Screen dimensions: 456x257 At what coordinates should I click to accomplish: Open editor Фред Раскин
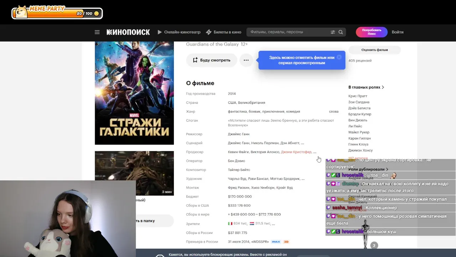(239, 188)
